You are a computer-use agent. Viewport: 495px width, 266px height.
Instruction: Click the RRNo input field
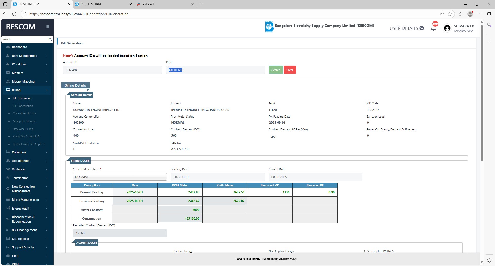tap(215, 70)
